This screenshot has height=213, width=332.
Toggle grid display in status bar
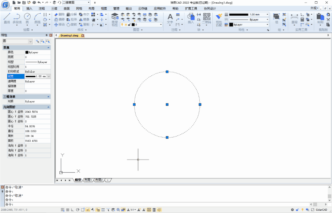(x=67, y=210)
